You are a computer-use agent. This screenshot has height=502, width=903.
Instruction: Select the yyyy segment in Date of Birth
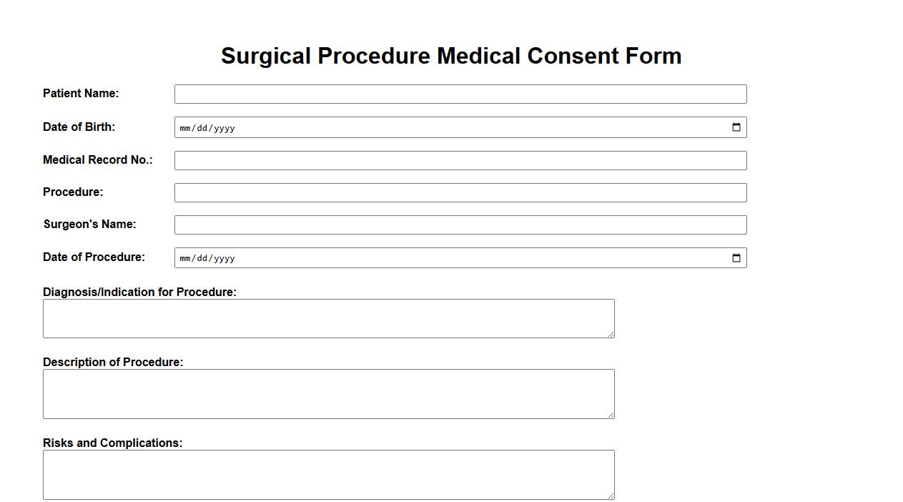[223, 128]
